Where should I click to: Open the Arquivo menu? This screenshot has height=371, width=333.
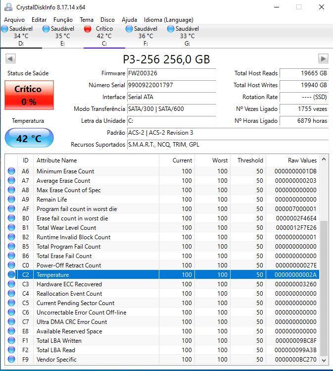click(x=14, y=20)
